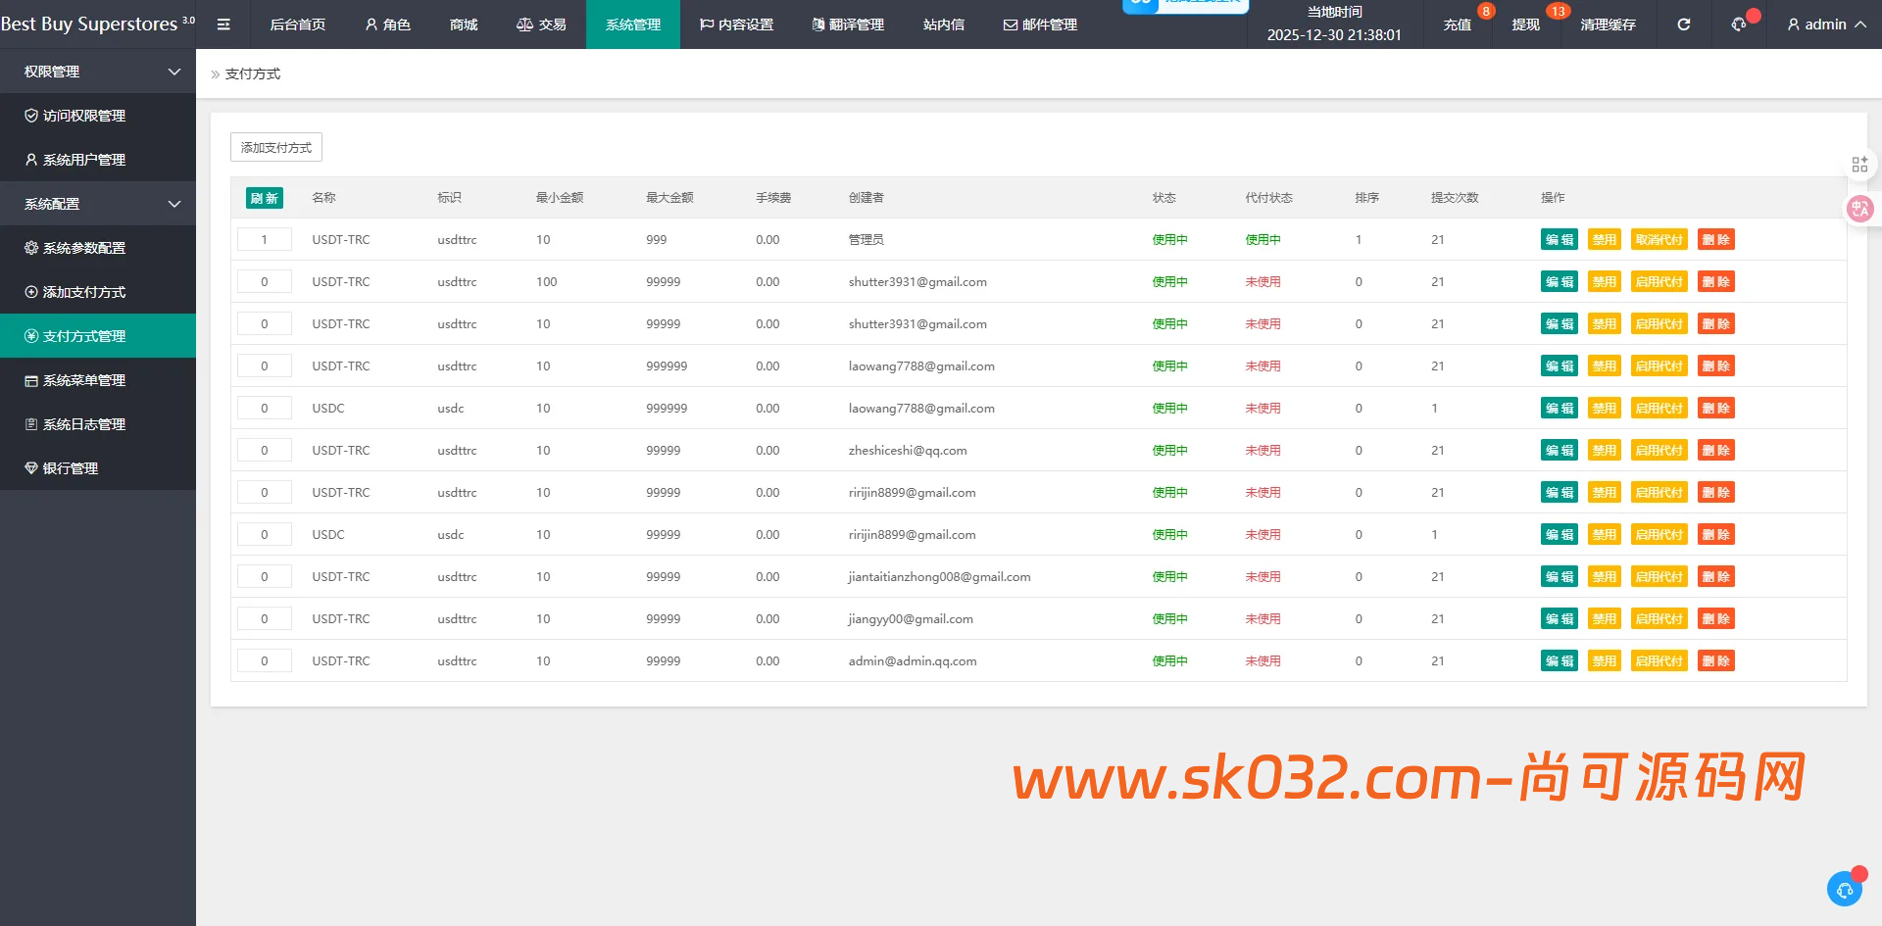Open 充值 recharge notifications
Viewport: 1882px width, 926px height.
[x=1458, y=24]
